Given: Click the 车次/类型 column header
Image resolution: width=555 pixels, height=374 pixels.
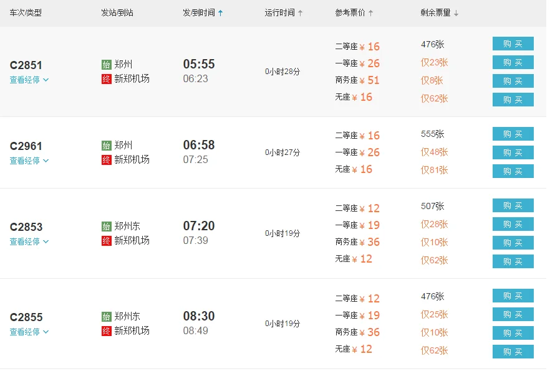Looking at the screenshot, I should 26,11.
